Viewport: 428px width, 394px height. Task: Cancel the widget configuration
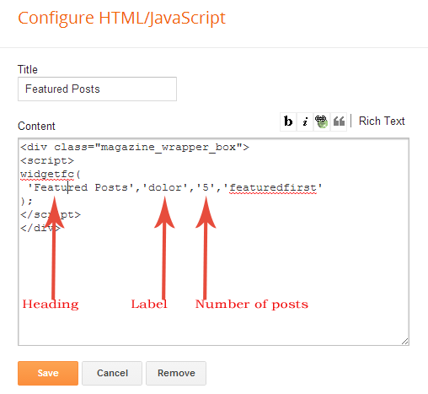112,373
